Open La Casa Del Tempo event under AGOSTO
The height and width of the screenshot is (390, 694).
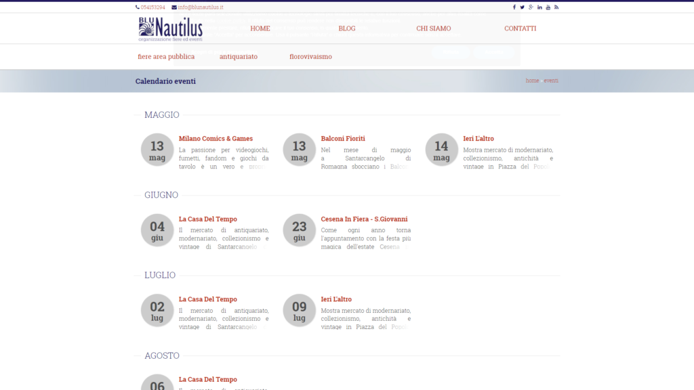pos(207,379)
